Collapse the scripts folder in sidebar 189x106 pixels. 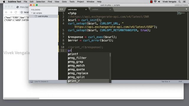32,13
